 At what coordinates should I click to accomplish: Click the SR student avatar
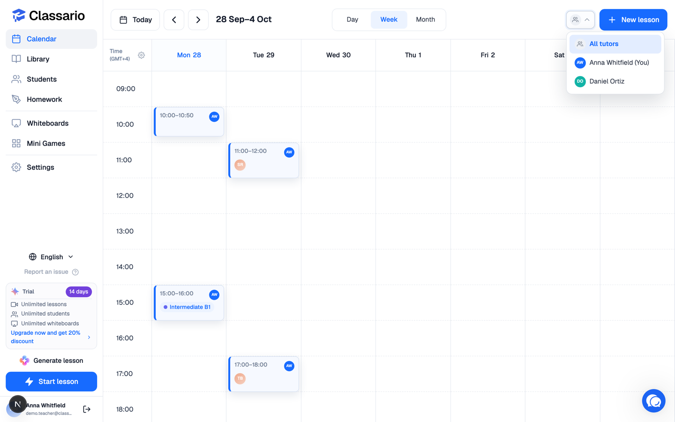pos(240,165)
